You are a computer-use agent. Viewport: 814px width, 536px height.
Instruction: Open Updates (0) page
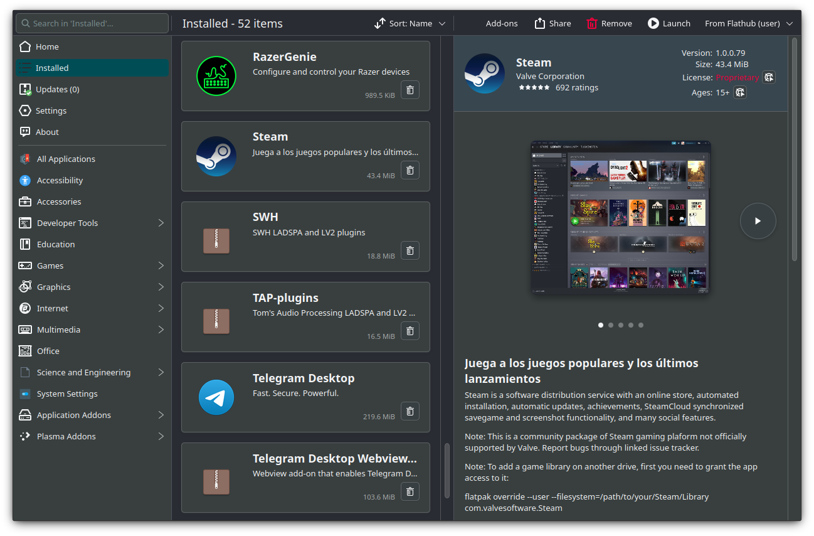pos(92,89)
